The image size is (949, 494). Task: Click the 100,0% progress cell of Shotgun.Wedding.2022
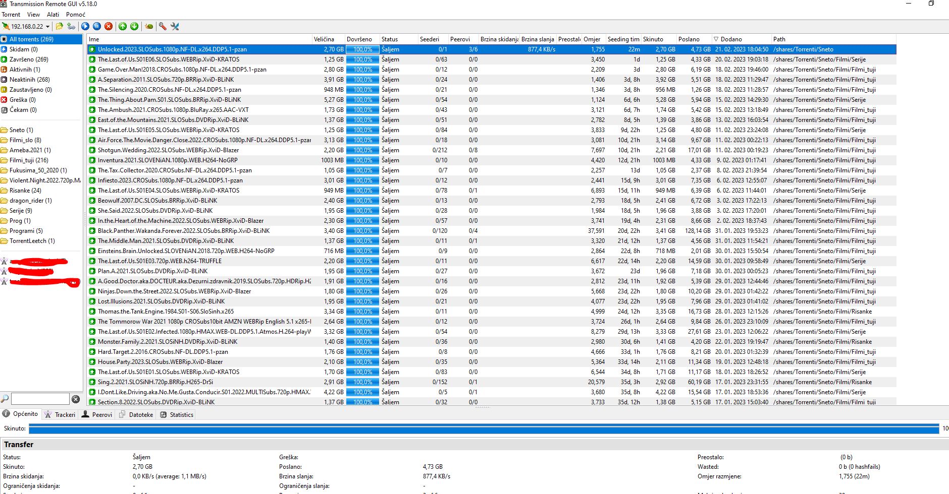pyautogui.click(x=362, y=150)
